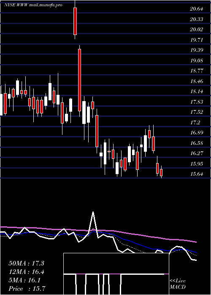Click the 16.27 price axis label
The image size is (211, 295).
pos(197,153)
